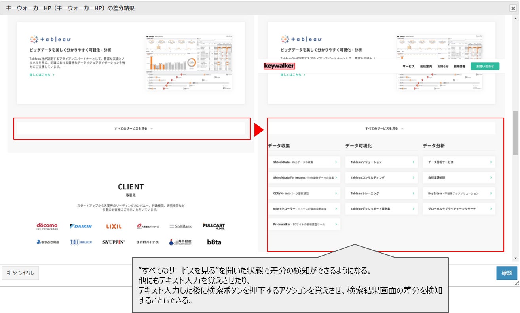This screenshot has height=313, width=520.
Task: Click the Tableau logo in left panel
Action: tap(51, 39)
